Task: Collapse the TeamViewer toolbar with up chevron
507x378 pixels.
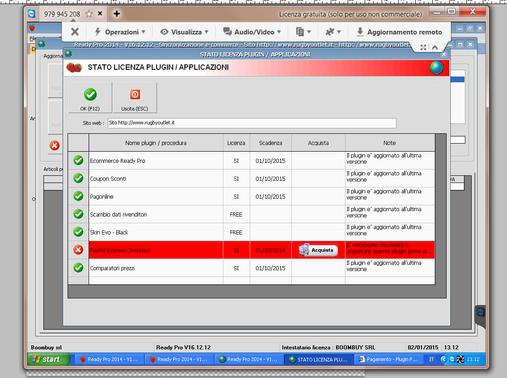Action: 435,47
